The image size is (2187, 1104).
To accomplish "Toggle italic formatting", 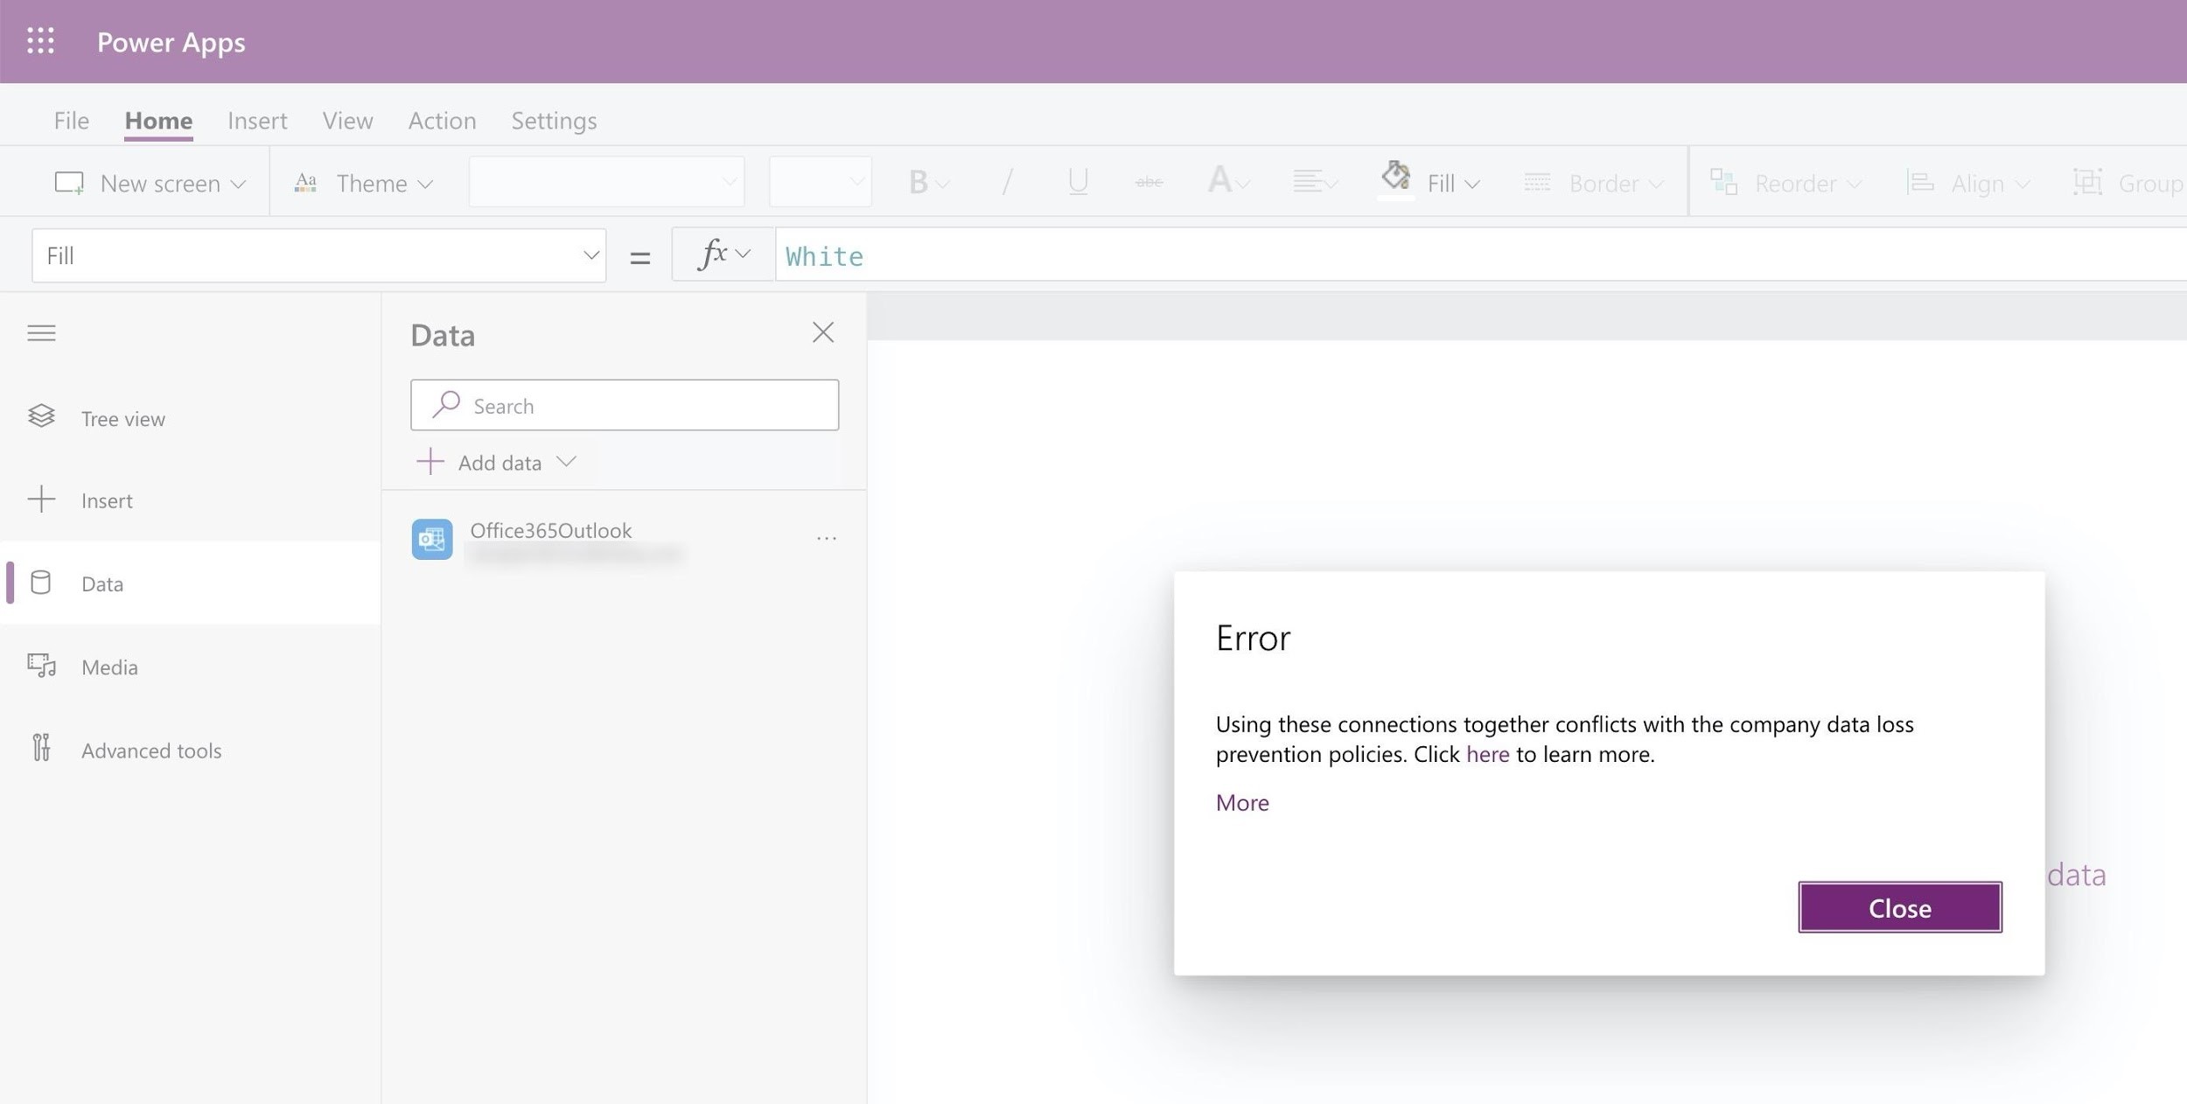I will (1007, 182).
